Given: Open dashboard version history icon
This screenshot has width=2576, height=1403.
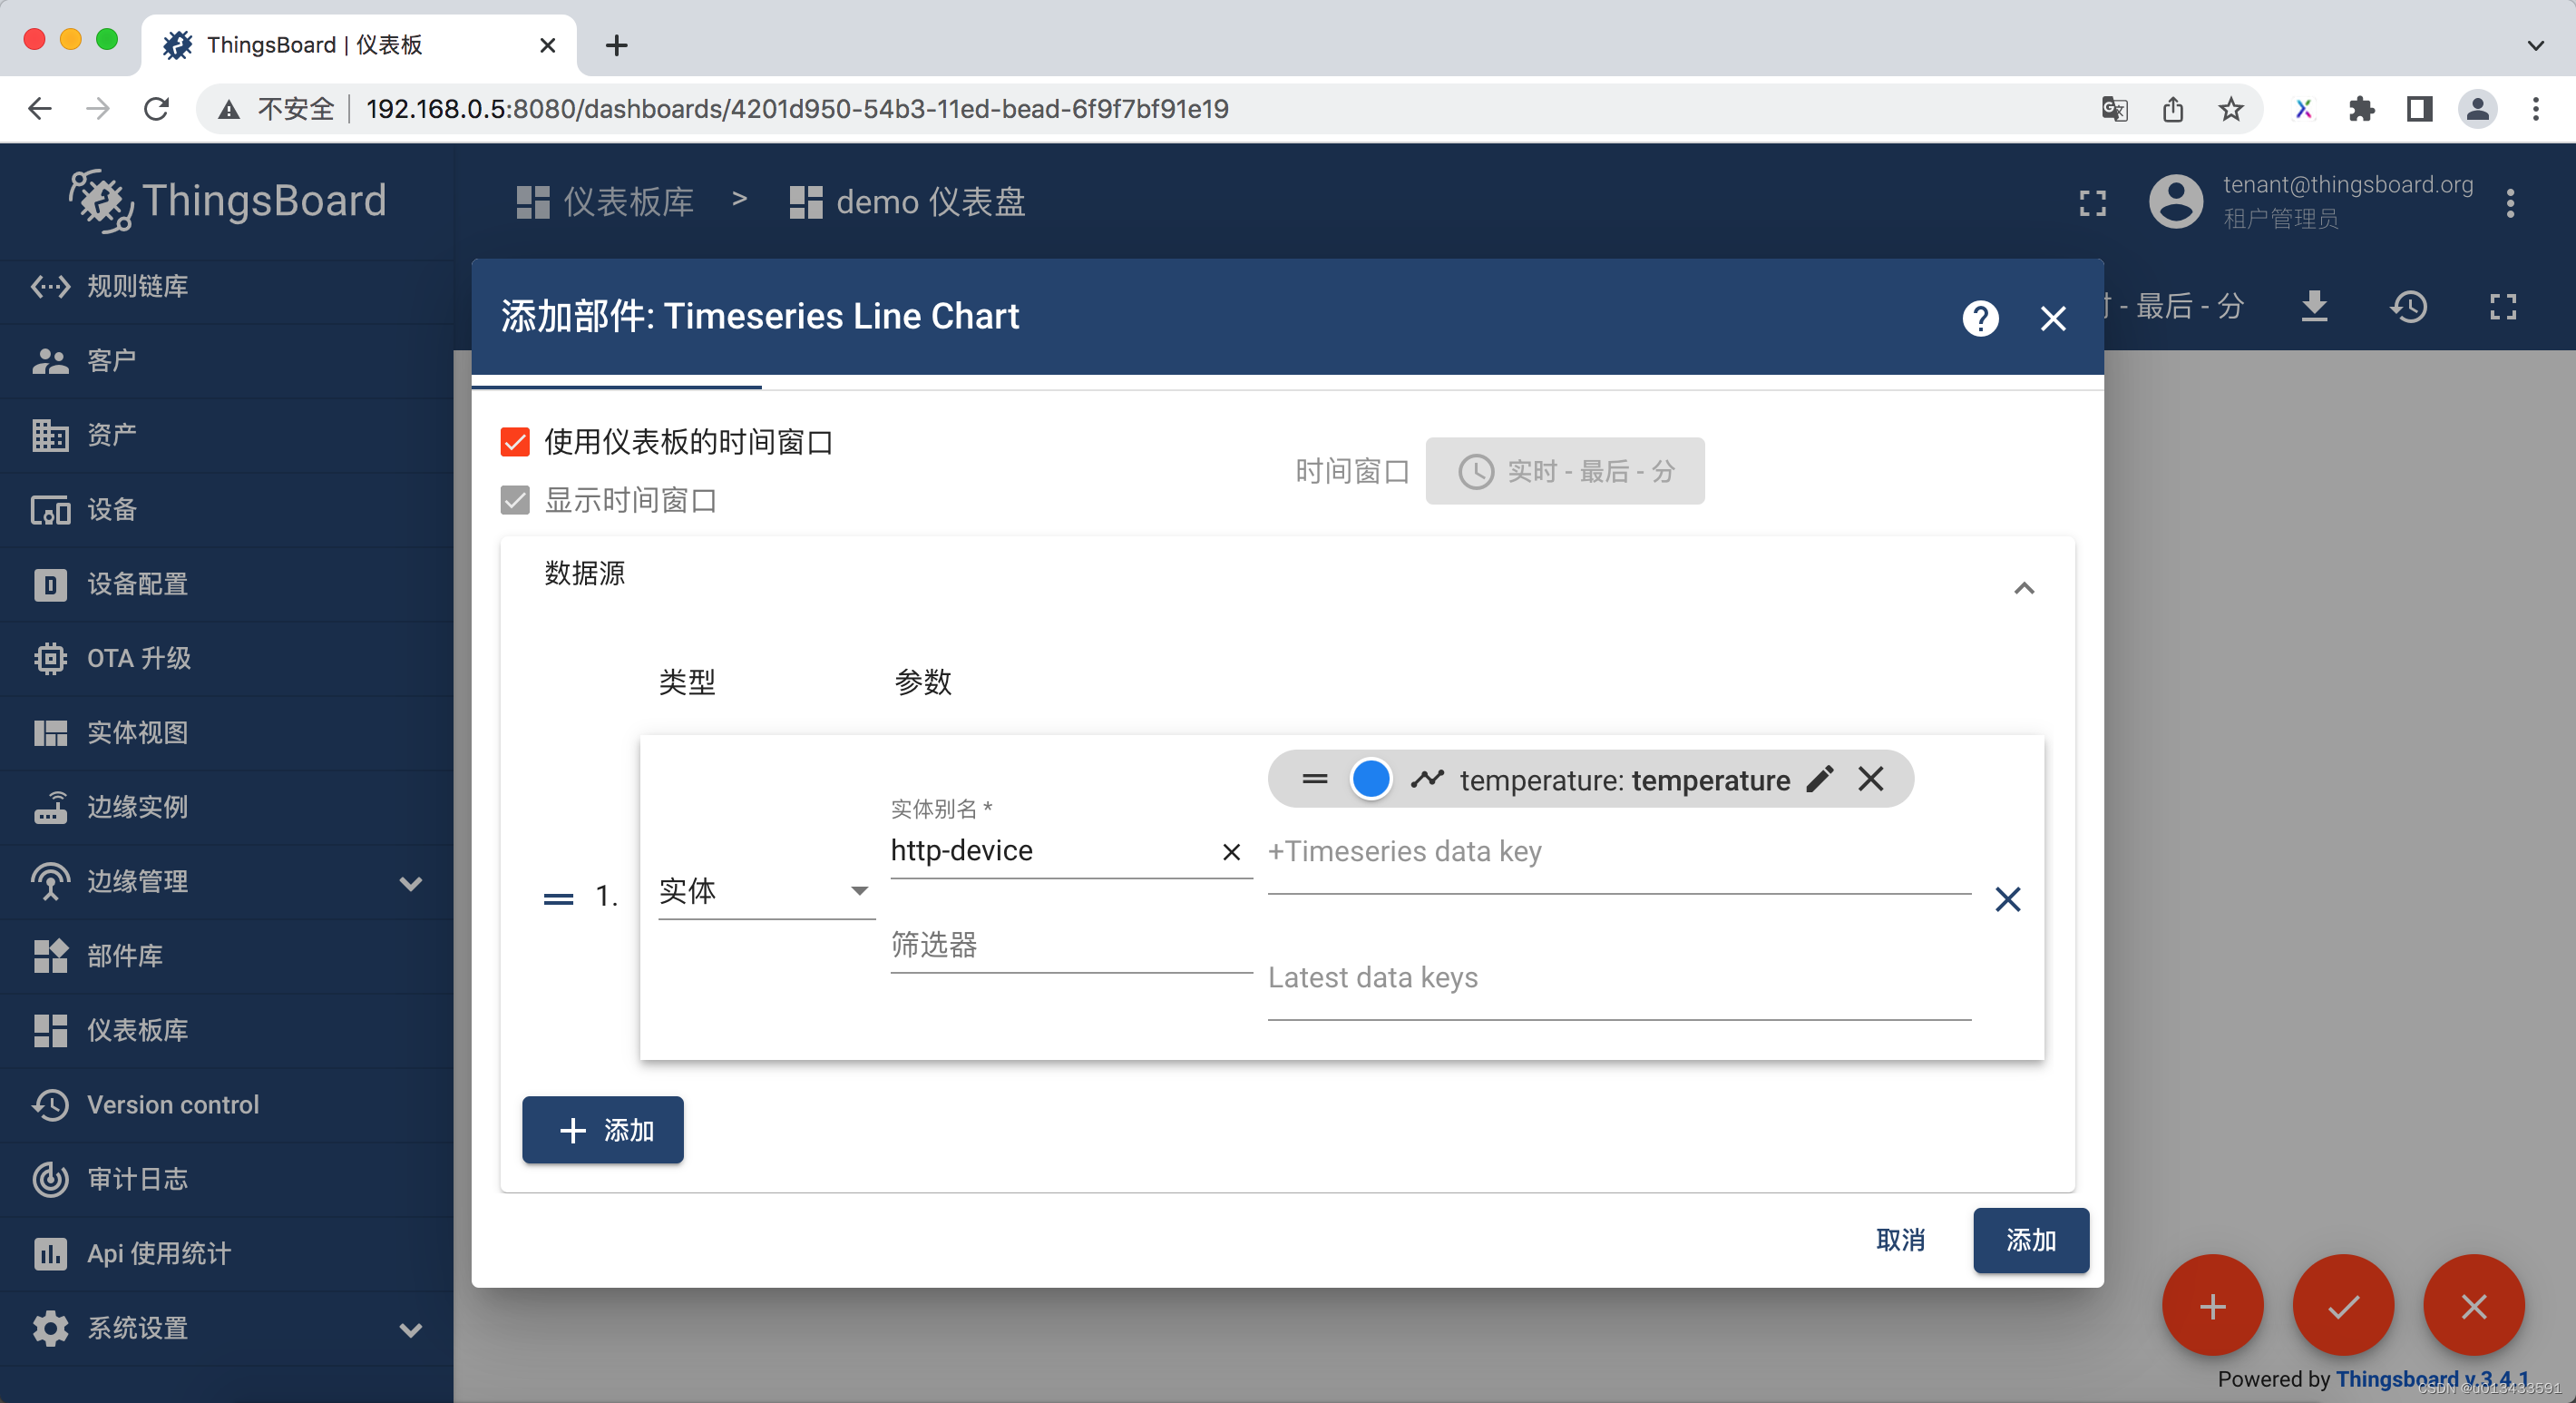Looking at the screenshot, I should [2409, 306].
